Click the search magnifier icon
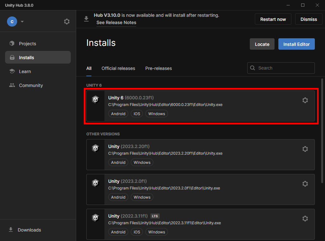The height and width of the screenshot is (241, 325). pos(252,68)
